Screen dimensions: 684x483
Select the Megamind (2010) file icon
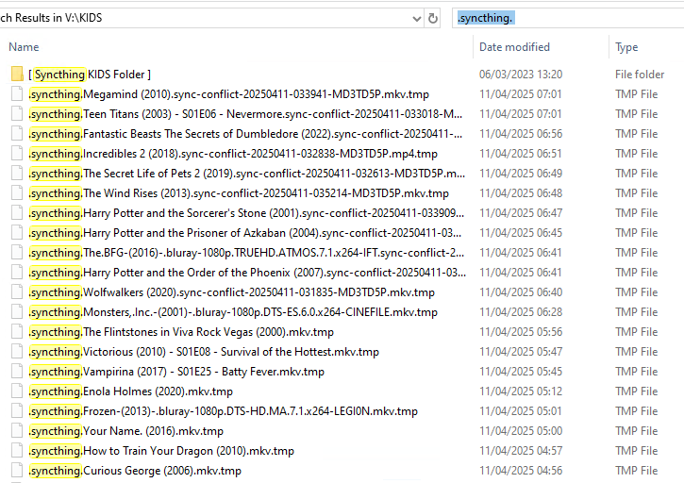pos(17,93)
